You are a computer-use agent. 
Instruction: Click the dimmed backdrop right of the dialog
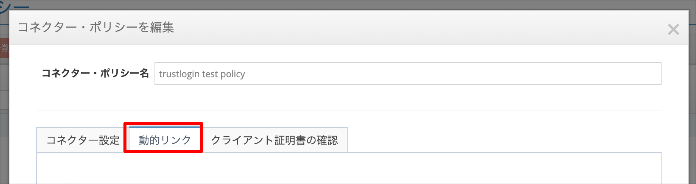[692, 98]
